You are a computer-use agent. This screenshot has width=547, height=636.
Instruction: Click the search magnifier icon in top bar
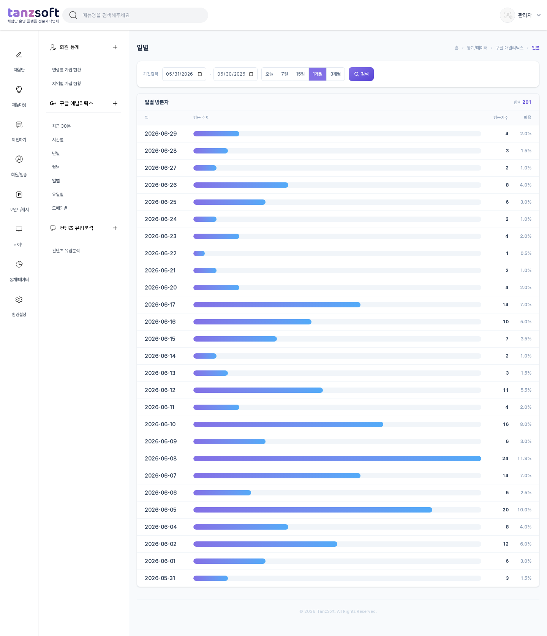[73, 15]
